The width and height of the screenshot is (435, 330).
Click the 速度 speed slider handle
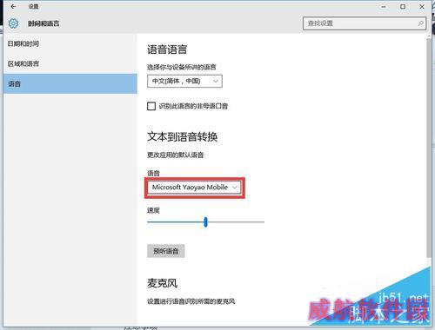[205, 222]
